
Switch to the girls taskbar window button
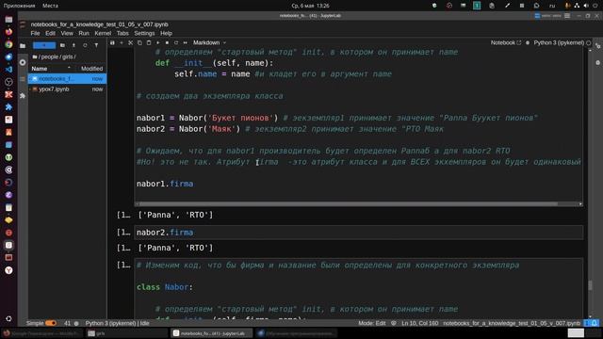tap(126, 333)
